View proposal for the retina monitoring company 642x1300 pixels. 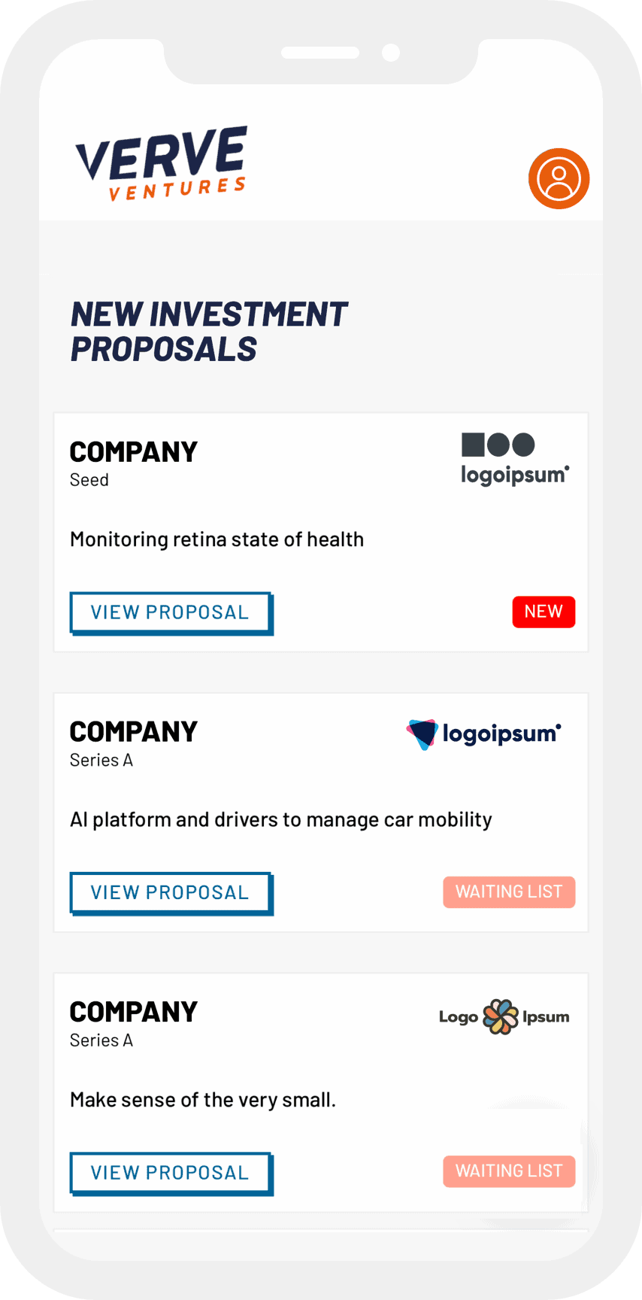(x=171, y=612)
